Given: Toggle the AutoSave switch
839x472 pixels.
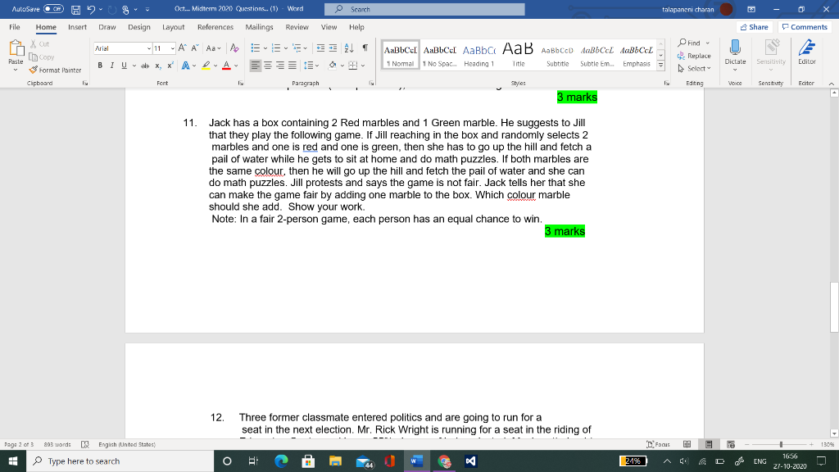Looking at the screenshot, I should click(53, 9).
